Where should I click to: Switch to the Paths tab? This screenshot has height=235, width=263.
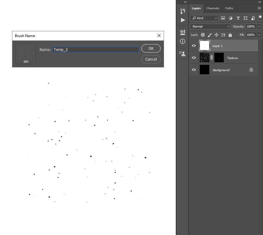(229, 8)
